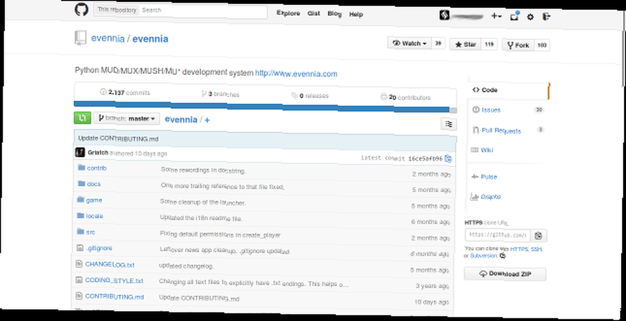Open the create new plus menu

pyautogui.click(x=496, y=16)
